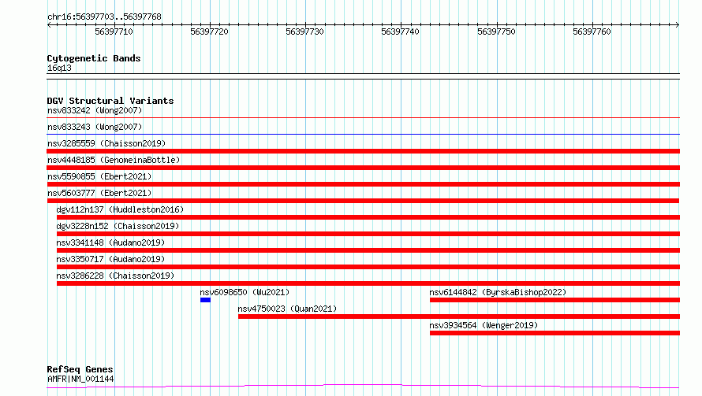
Task: Click the small blue nsv6098650 variant bar
Action: 206,300
